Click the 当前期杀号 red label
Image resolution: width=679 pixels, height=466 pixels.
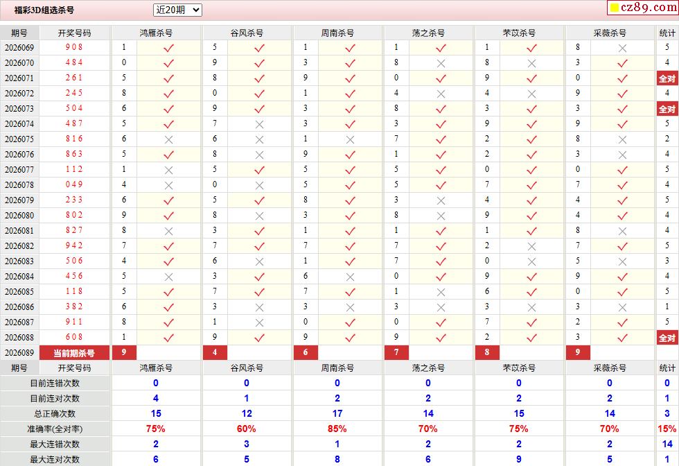(74, 353)
